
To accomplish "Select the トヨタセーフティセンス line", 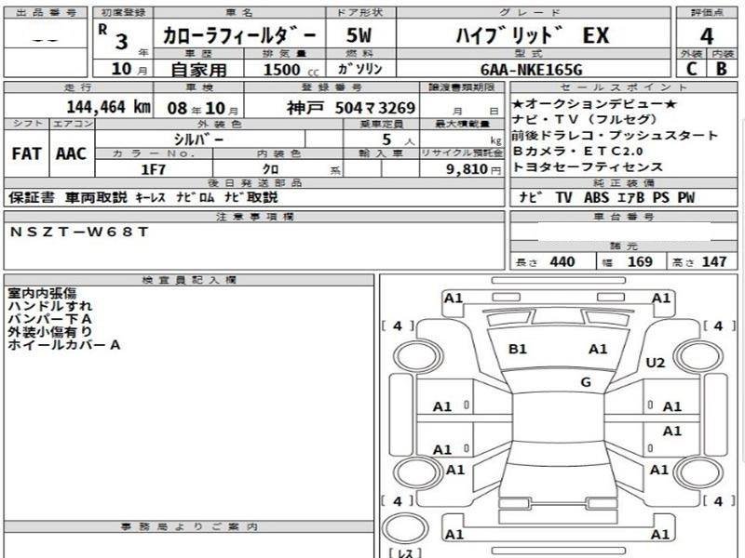I will [588, 167].
